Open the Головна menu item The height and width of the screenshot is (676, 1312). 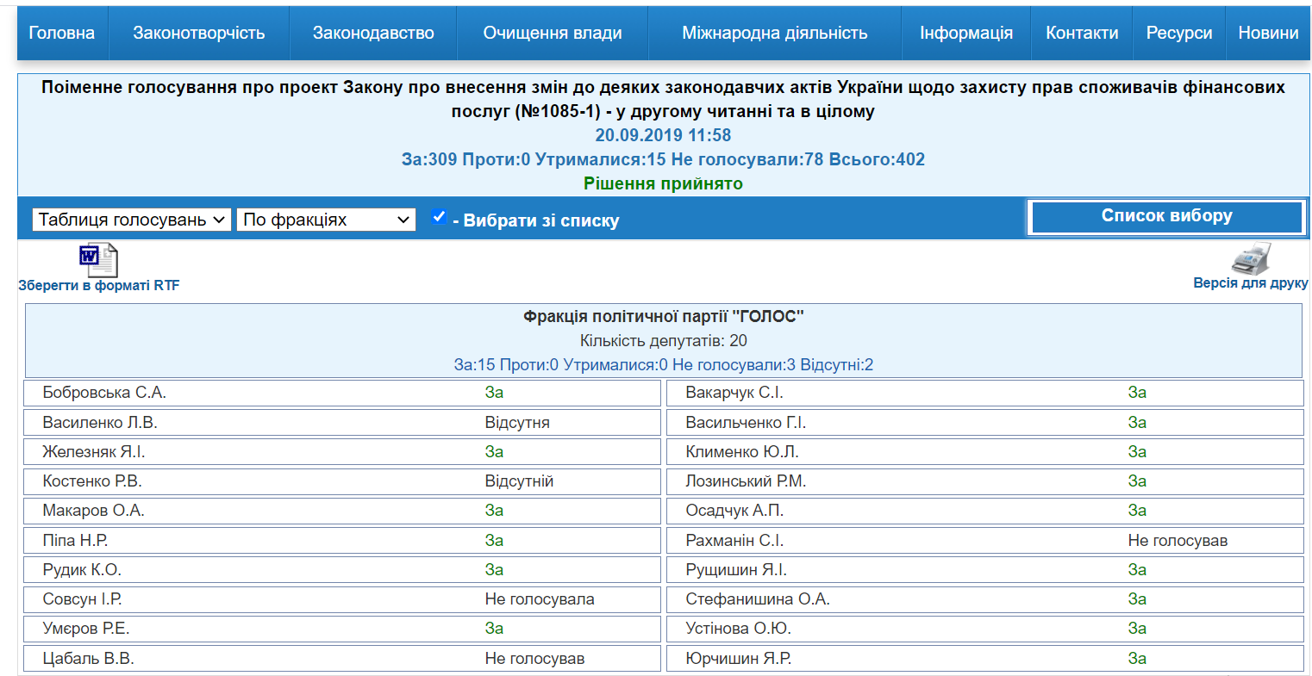(x=62, y=33)
